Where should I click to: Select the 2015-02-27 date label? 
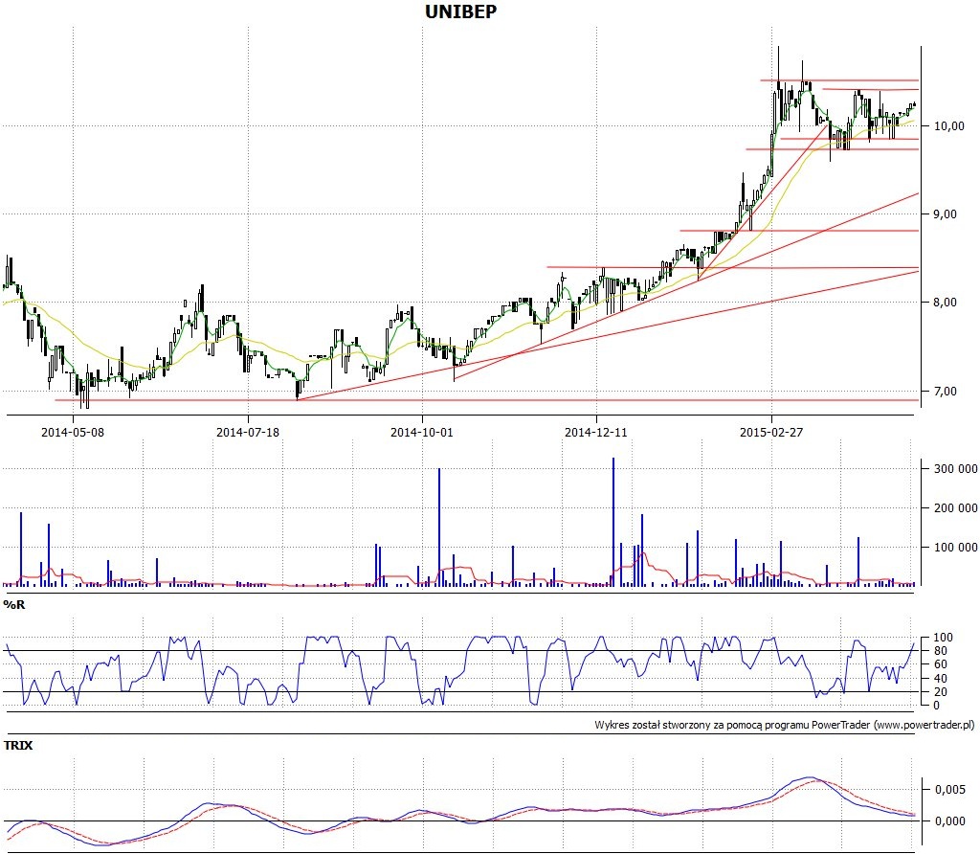click(x=771, y=432)
